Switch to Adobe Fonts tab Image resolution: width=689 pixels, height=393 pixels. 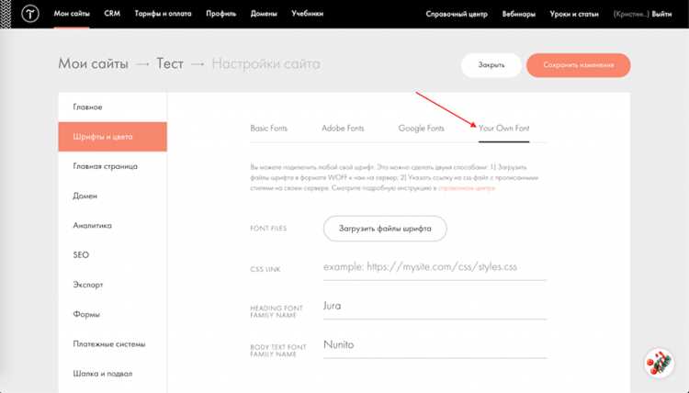(x=343, y=129)
